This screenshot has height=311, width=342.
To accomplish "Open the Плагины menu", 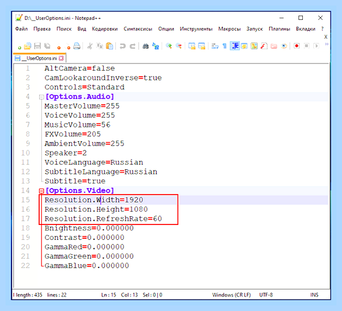I will point(280,29).
